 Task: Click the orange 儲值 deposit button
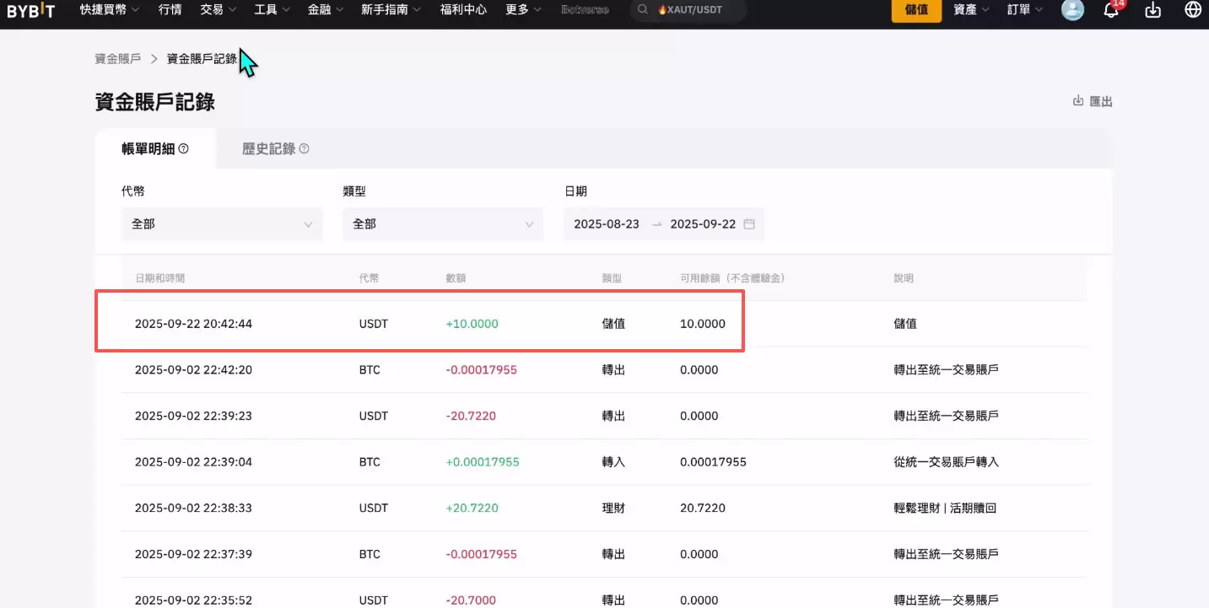click(916, 10)
